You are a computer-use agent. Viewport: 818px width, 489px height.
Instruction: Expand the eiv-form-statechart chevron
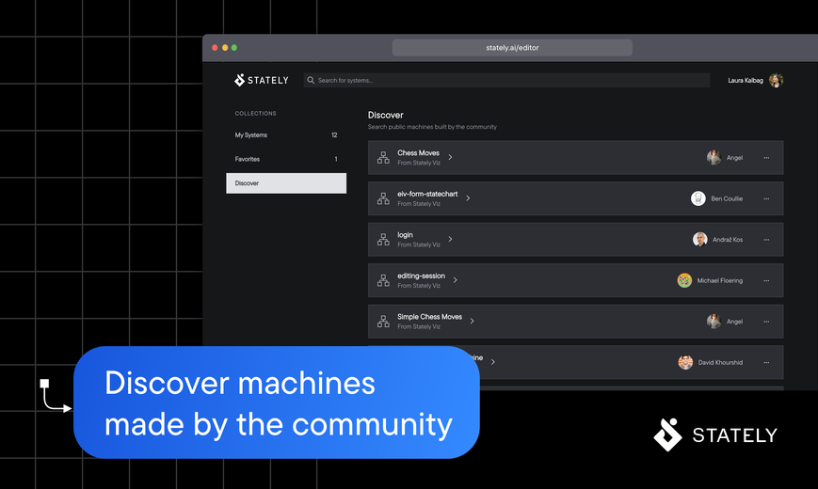pyautogui.click(x=468, y=198)
